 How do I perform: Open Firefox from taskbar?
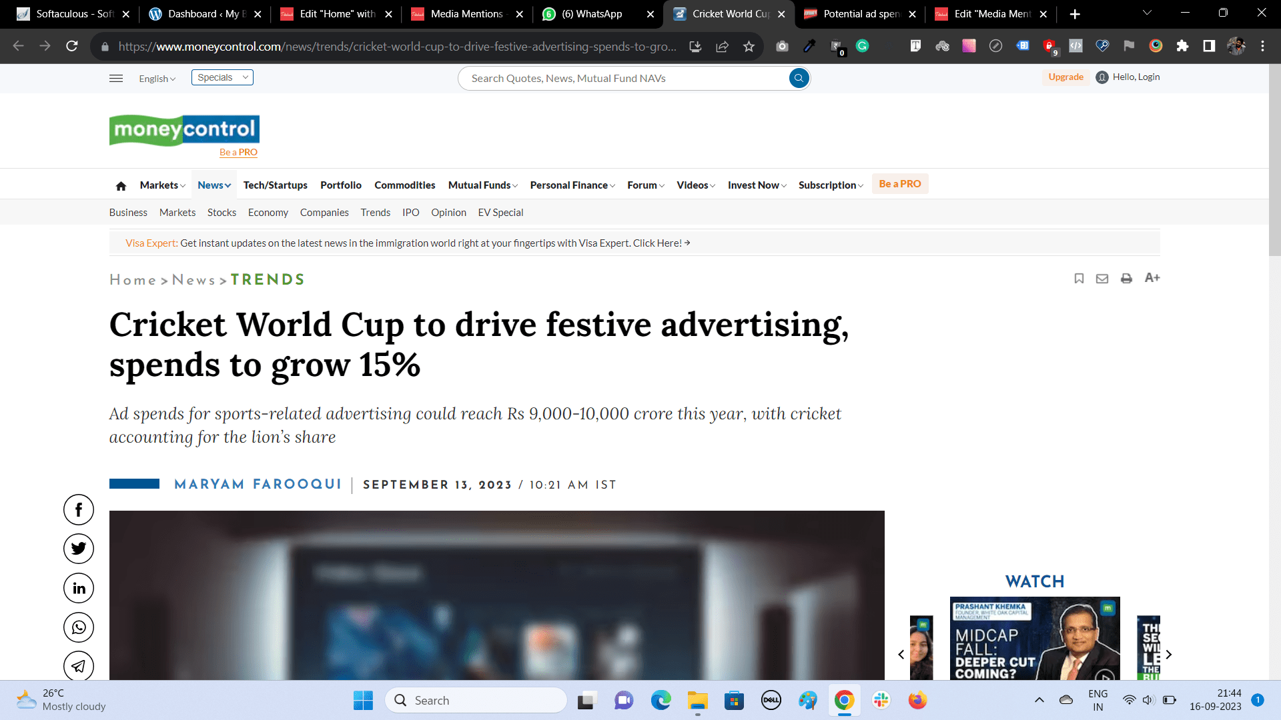click(918, 701)
